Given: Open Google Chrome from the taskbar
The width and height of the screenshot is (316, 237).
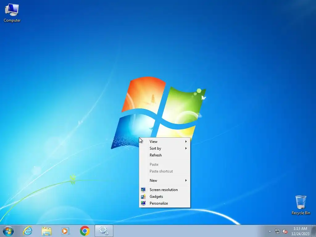Looking at the screenshot, I should [x=85, y=231].
